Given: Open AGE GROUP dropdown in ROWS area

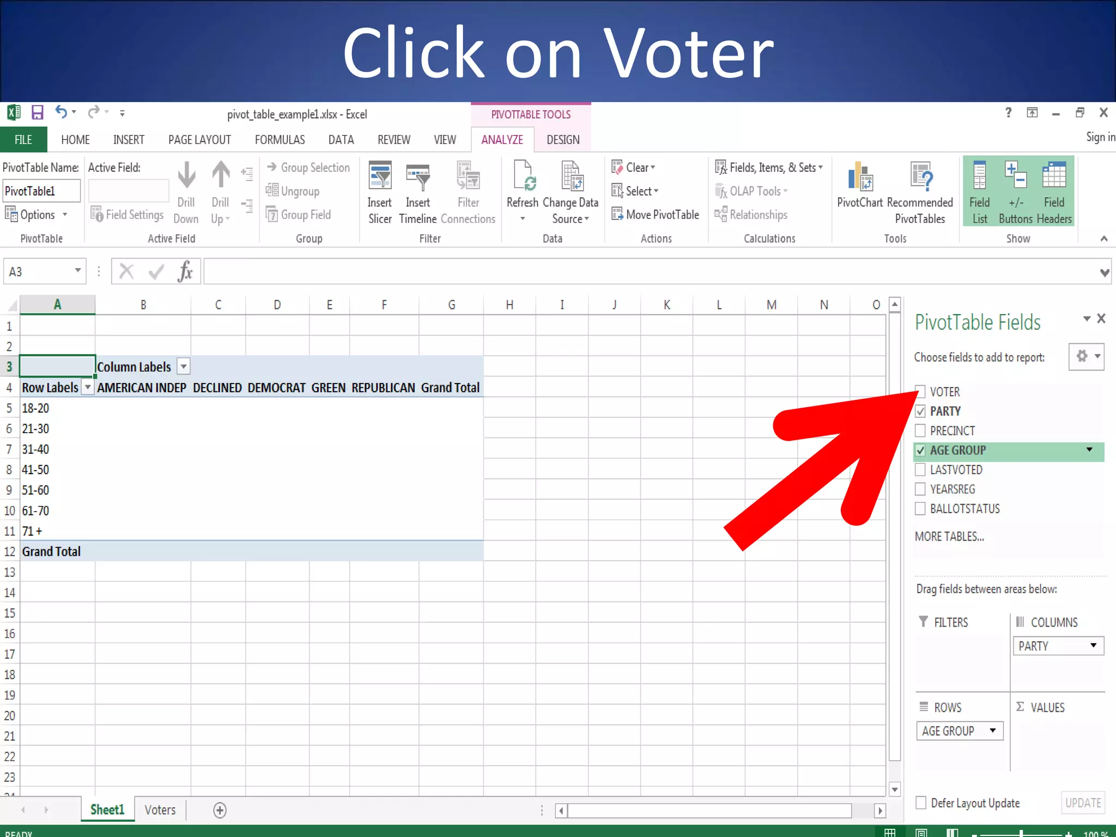Looking at the screenshot, I should [x=993, y=730].
